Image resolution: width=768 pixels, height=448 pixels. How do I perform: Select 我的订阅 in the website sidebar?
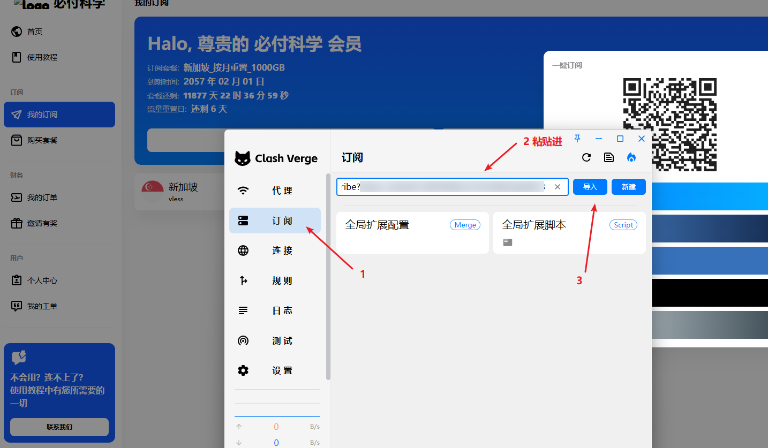coord(59,115)
